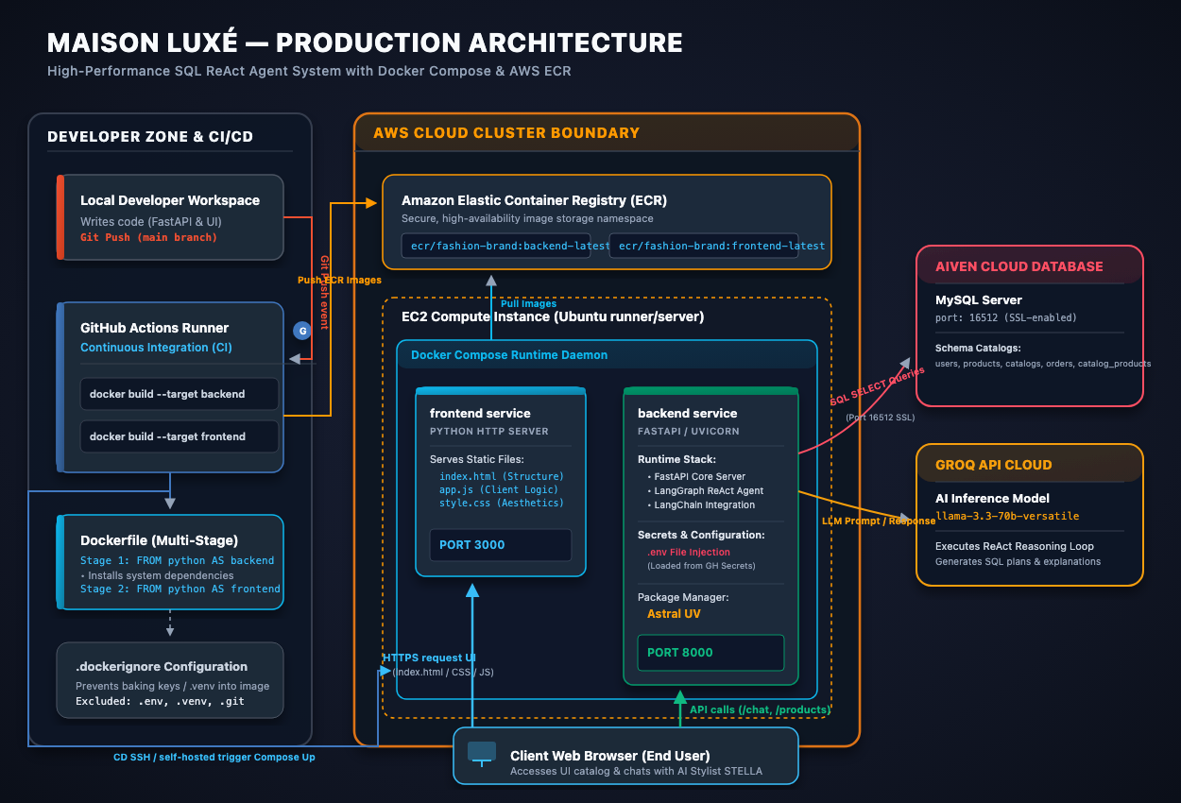The width and height of the screenshot is (1181, 803).
Task: Click 'Stage 1: FROM python AS backend' line
Action: (x=178, y=560)
